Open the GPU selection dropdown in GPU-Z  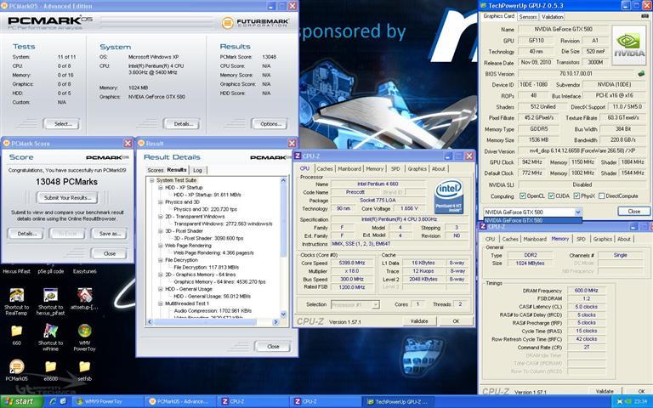(x=578, y=212)
